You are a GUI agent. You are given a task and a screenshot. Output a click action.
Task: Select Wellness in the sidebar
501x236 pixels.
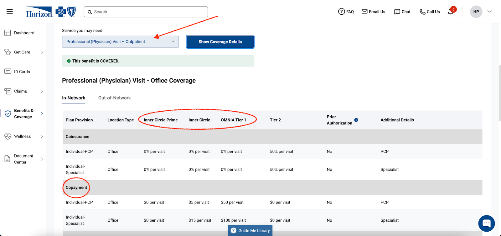point(23,137)
